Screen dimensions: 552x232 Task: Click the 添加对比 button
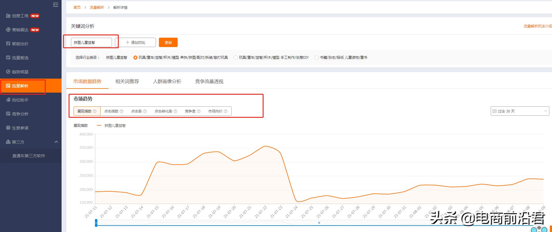pos(135,42)
